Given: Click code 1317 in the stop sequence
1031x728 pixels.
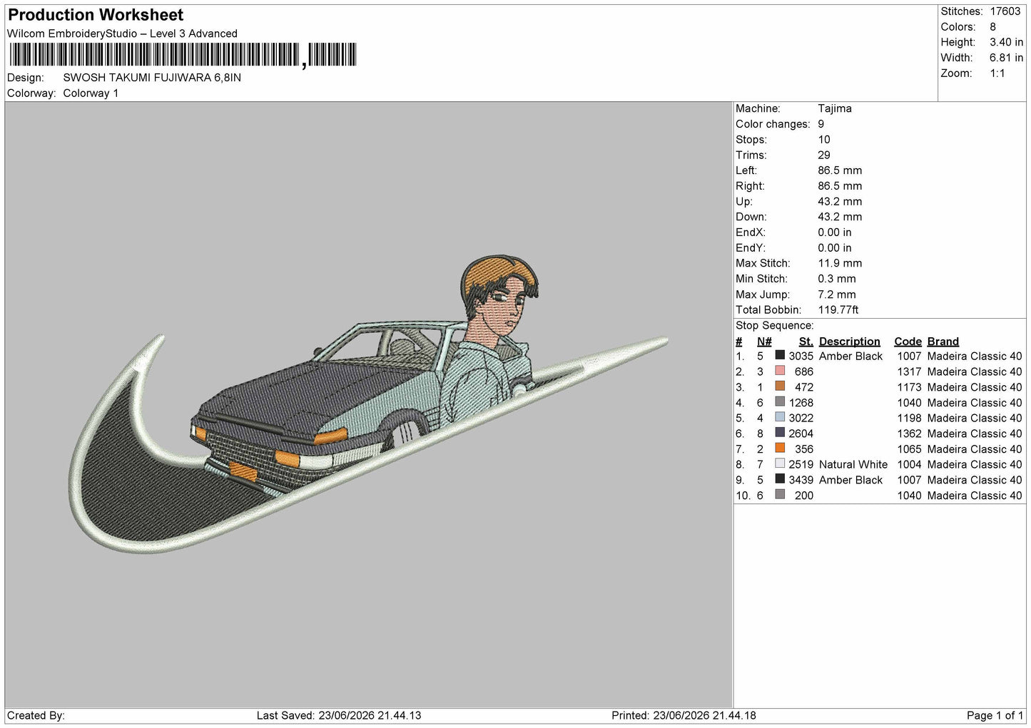Looking at the screenshot, I should coord(909,371).
